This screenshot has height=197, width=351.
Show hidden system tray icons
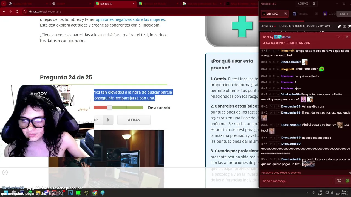tap(307, 193)
